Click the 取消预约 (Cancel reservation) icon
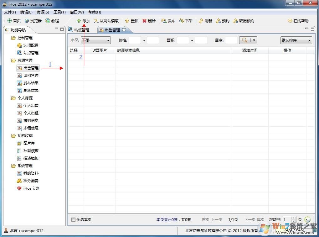The height and width of the screenshot is (237, 319). 241,21
